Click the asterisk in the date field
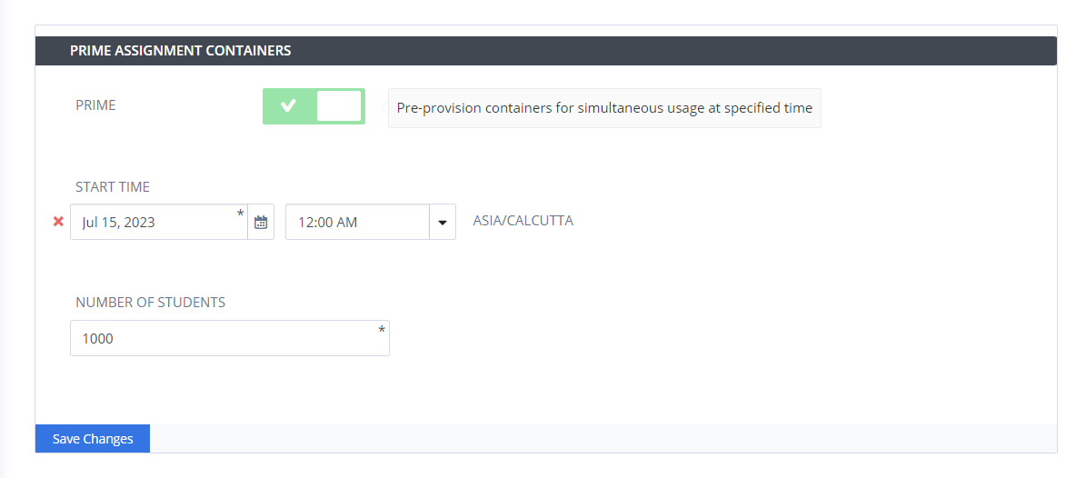The height and width of the screenshot is (478, 1086). (x=240, y=213)
